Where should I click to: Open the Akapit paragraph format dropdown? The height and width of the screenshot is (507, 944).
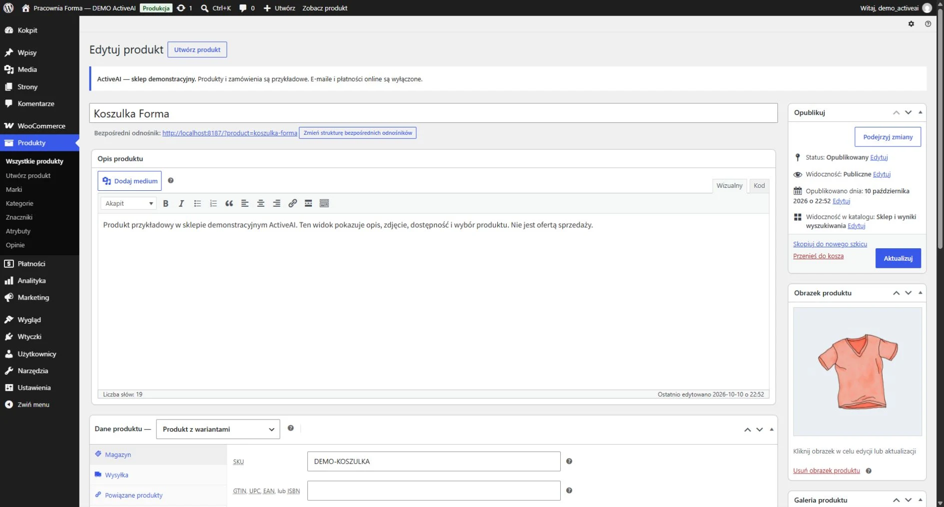[x=128, y=203]
